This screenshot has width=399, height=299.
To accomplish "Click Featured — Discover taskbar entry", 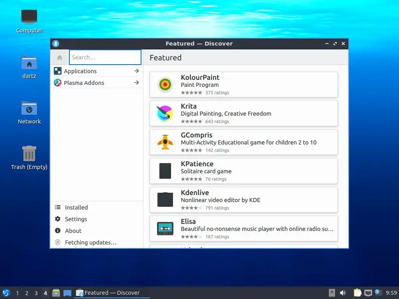I will 112,293.
